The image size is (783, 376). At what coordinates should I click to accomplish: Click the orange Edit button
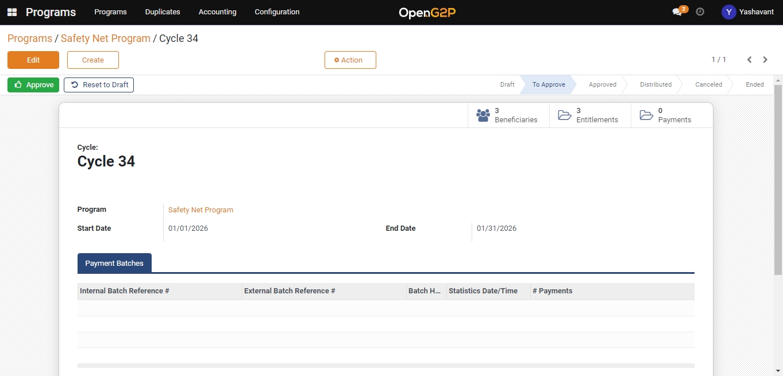33,60
